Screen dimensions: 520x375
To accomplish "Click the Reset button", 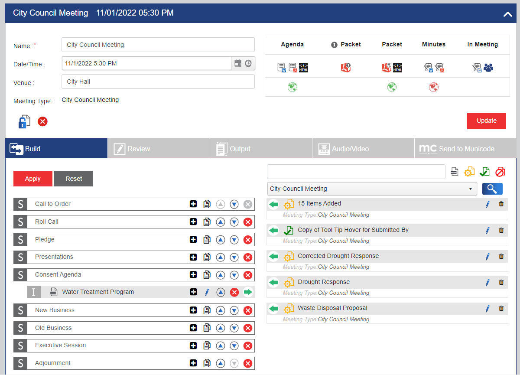I will (74, 179).
